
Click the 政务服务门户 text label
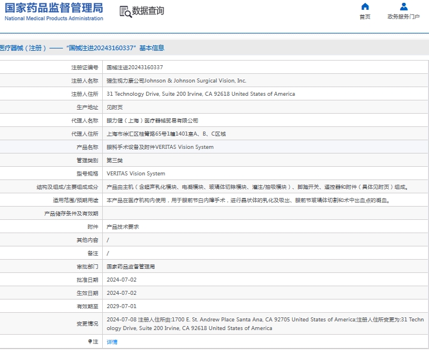click(404, 17)
